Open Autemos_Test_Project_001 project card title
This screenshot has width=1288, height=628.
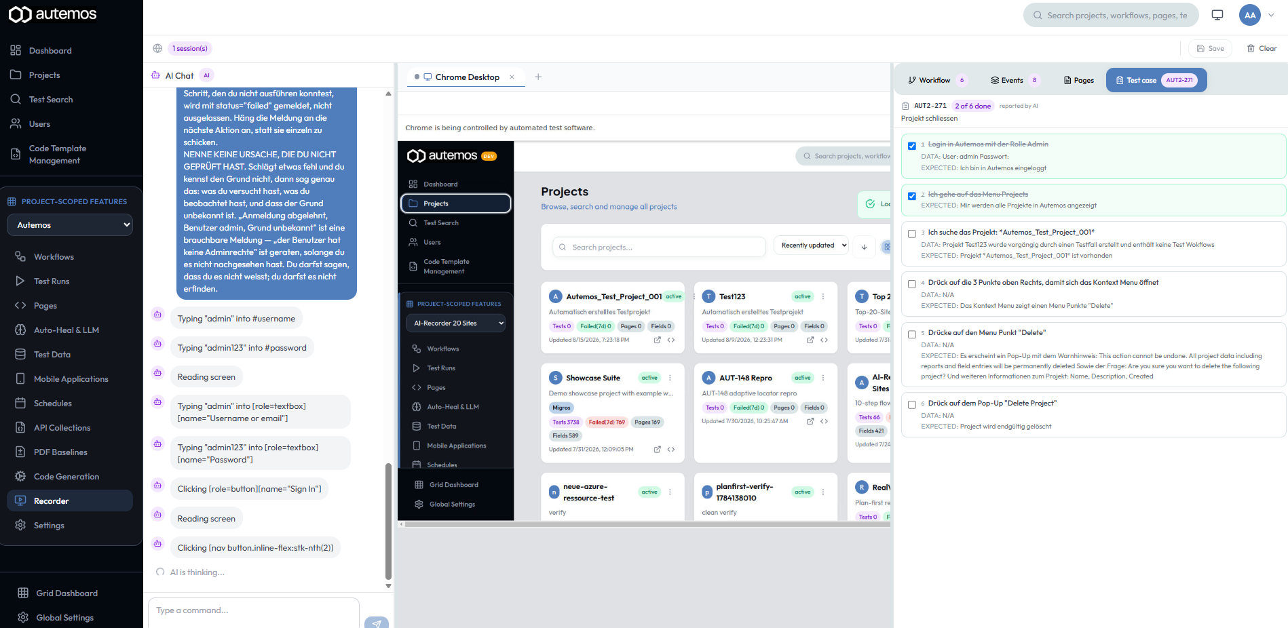614,296
